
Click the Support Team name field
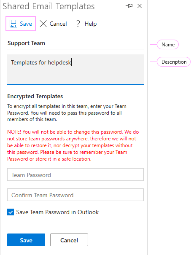(x=75, y=43)
